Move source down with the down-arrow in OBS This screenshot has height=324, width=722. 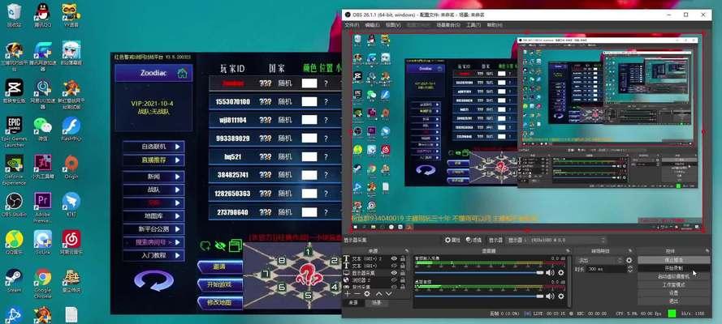coord(389,294)
